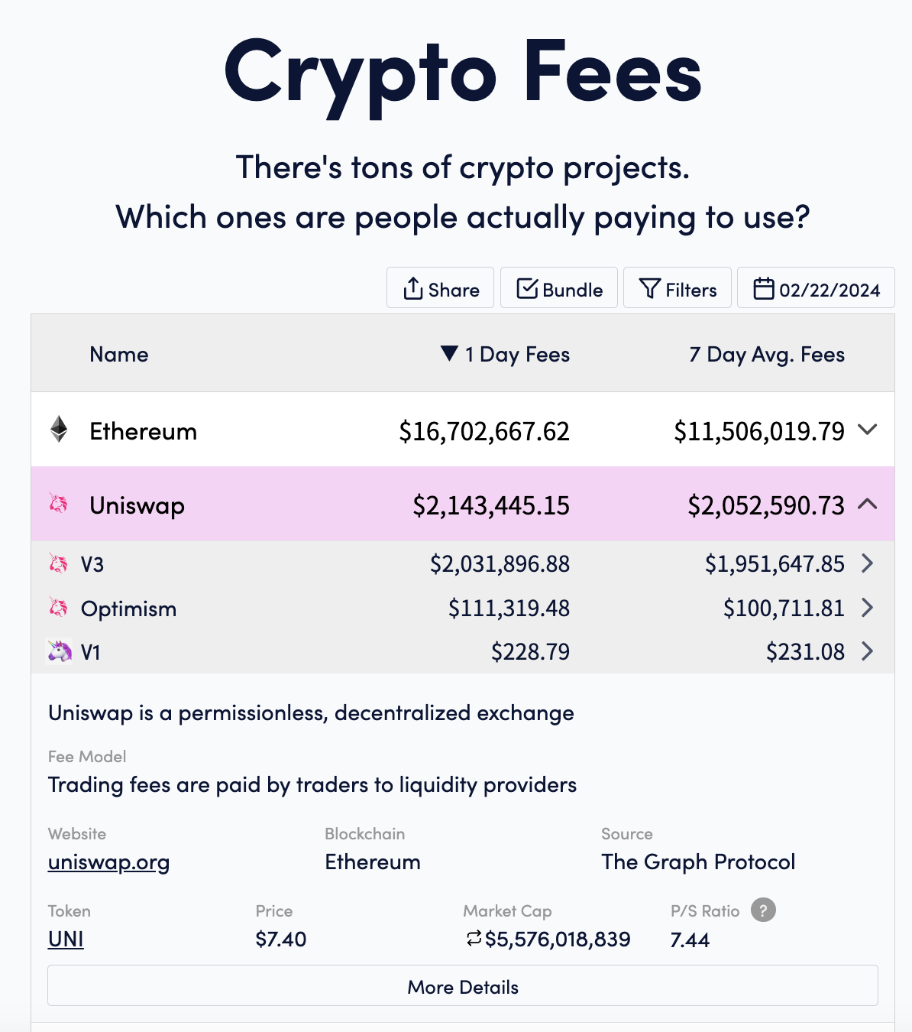
Task: Click the More Details button
Action: [x=463, y=987]
